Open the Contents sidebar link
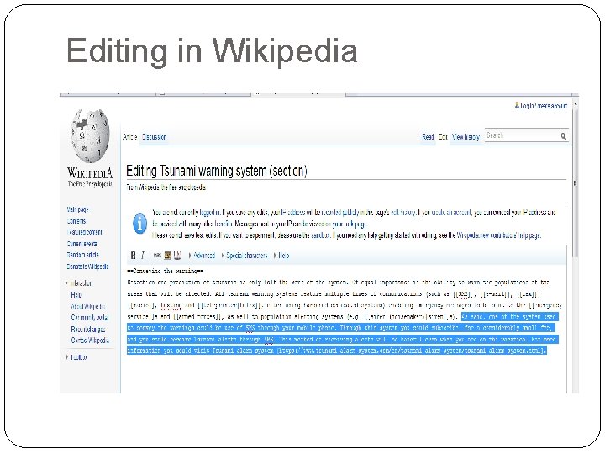605x454 pixels. 76,221
